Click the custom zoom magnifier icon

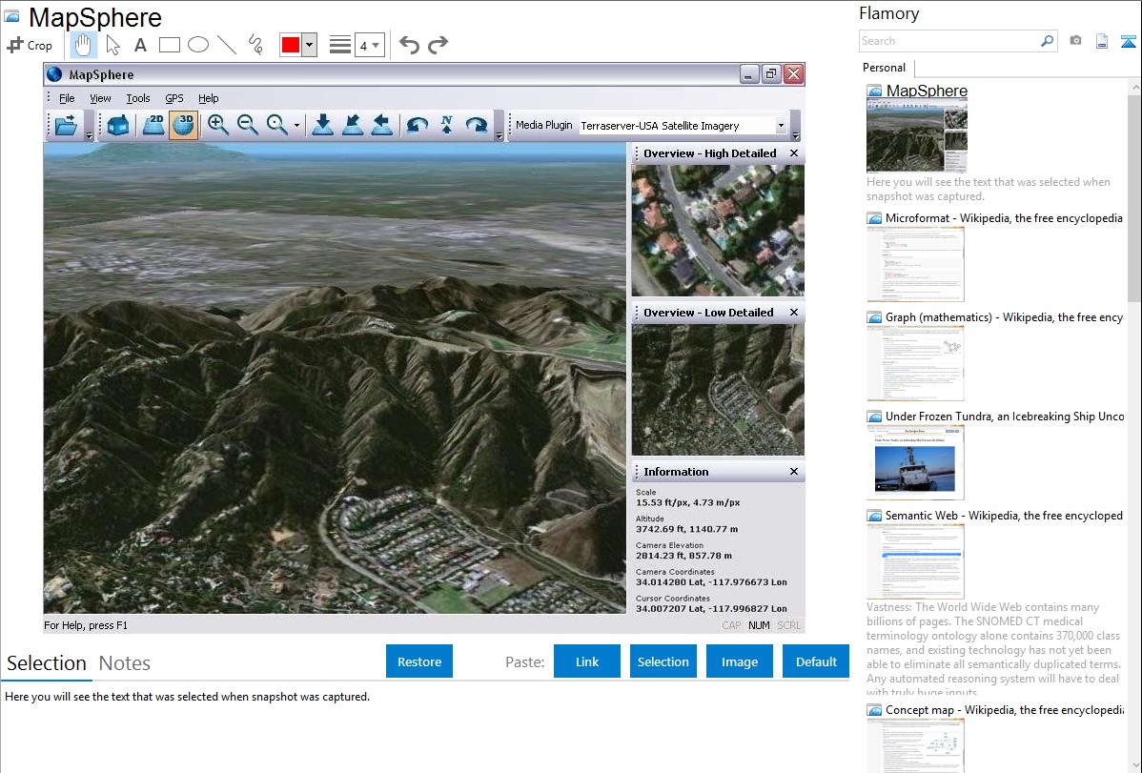[x=276, y=125]
